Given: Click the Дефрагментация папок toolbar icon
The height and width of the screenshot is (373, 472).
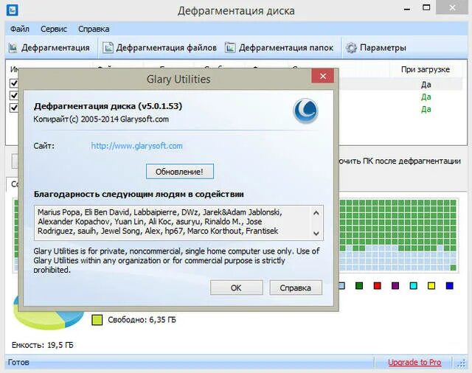Looking at the screenshot, I should (230, 48).
